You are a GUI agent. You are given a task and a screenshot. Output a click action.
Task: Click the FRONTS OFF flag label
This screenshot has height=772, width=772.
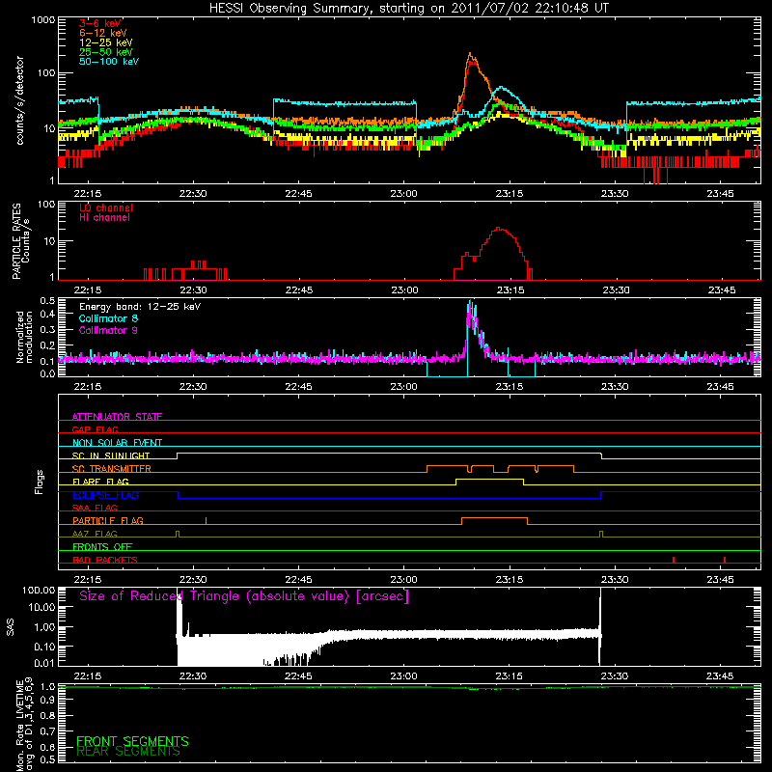coord(102,546)
